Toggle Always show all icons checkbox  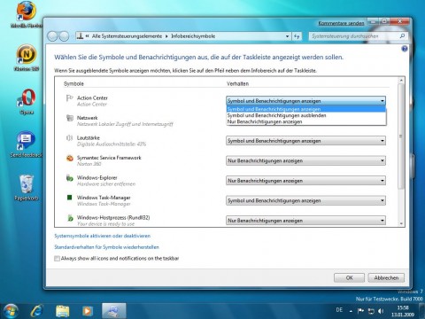57,259
